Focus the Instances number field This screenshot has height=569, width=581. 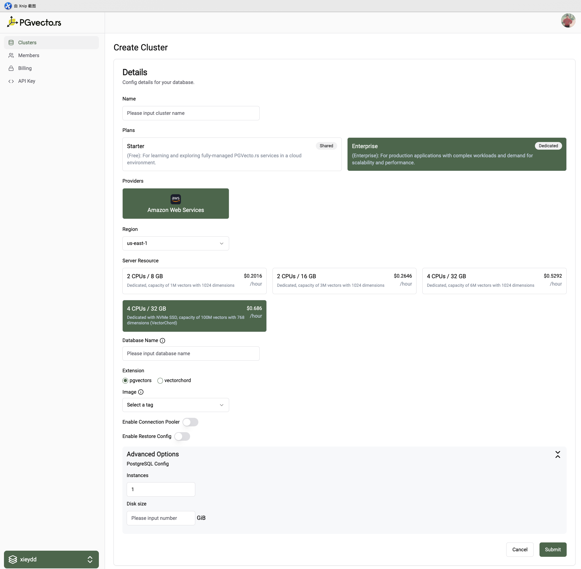161,489
